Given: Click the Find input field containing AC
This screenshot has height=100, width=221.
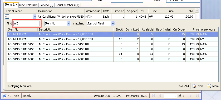Looking at the screenshot, I should click(x=27, y=23).
